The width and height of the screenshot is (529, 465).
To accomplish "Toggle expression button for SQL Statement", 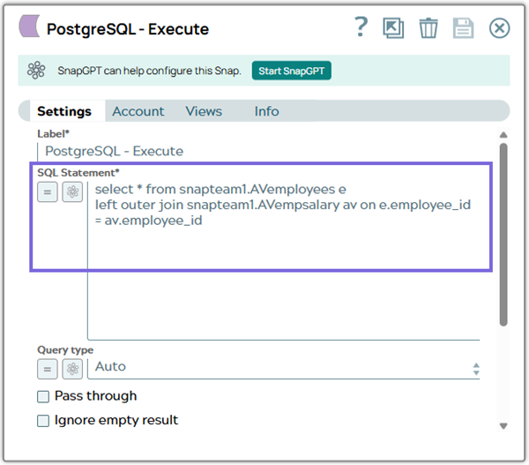I will click(x=48, y=191).
